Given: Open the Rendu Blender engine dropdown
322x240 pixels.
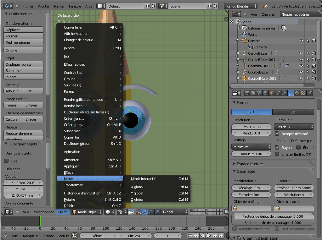Looking at the screenshot, I should point(241,6).
